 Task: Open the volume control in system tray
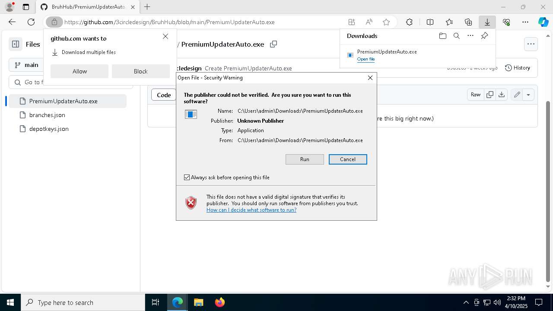tap(497, 302)
